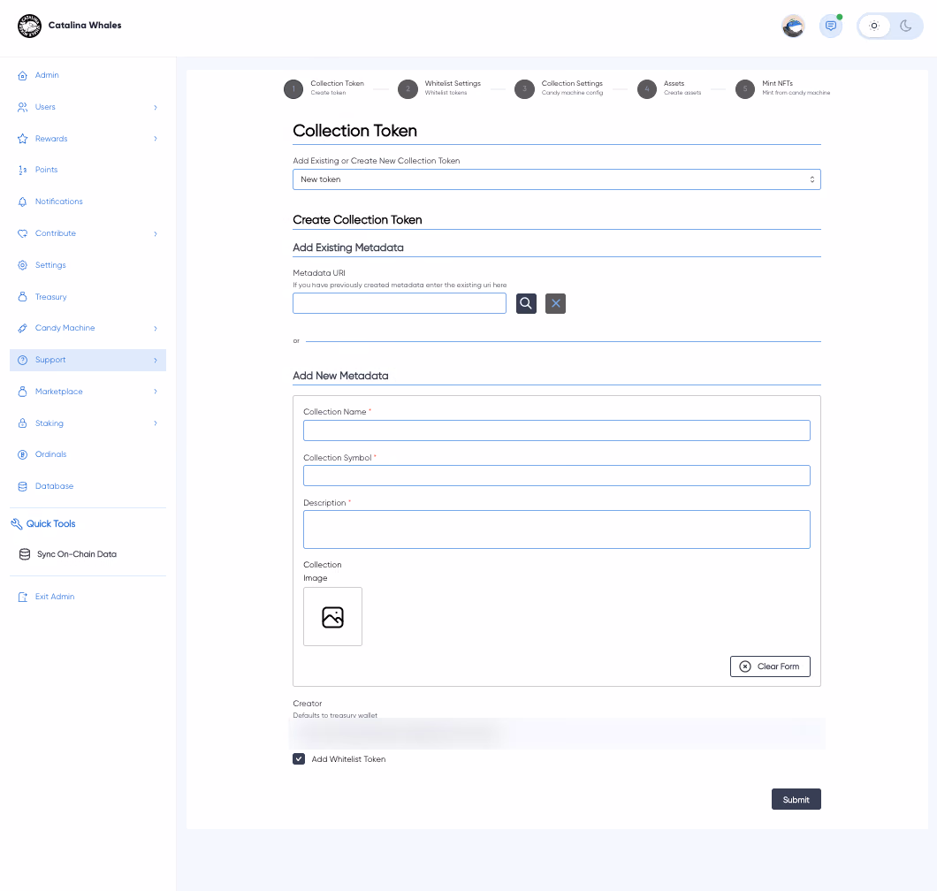Viewport: 937px width, 891px height.
Task: Click Exit Admin link
Action: pos(55,597)
